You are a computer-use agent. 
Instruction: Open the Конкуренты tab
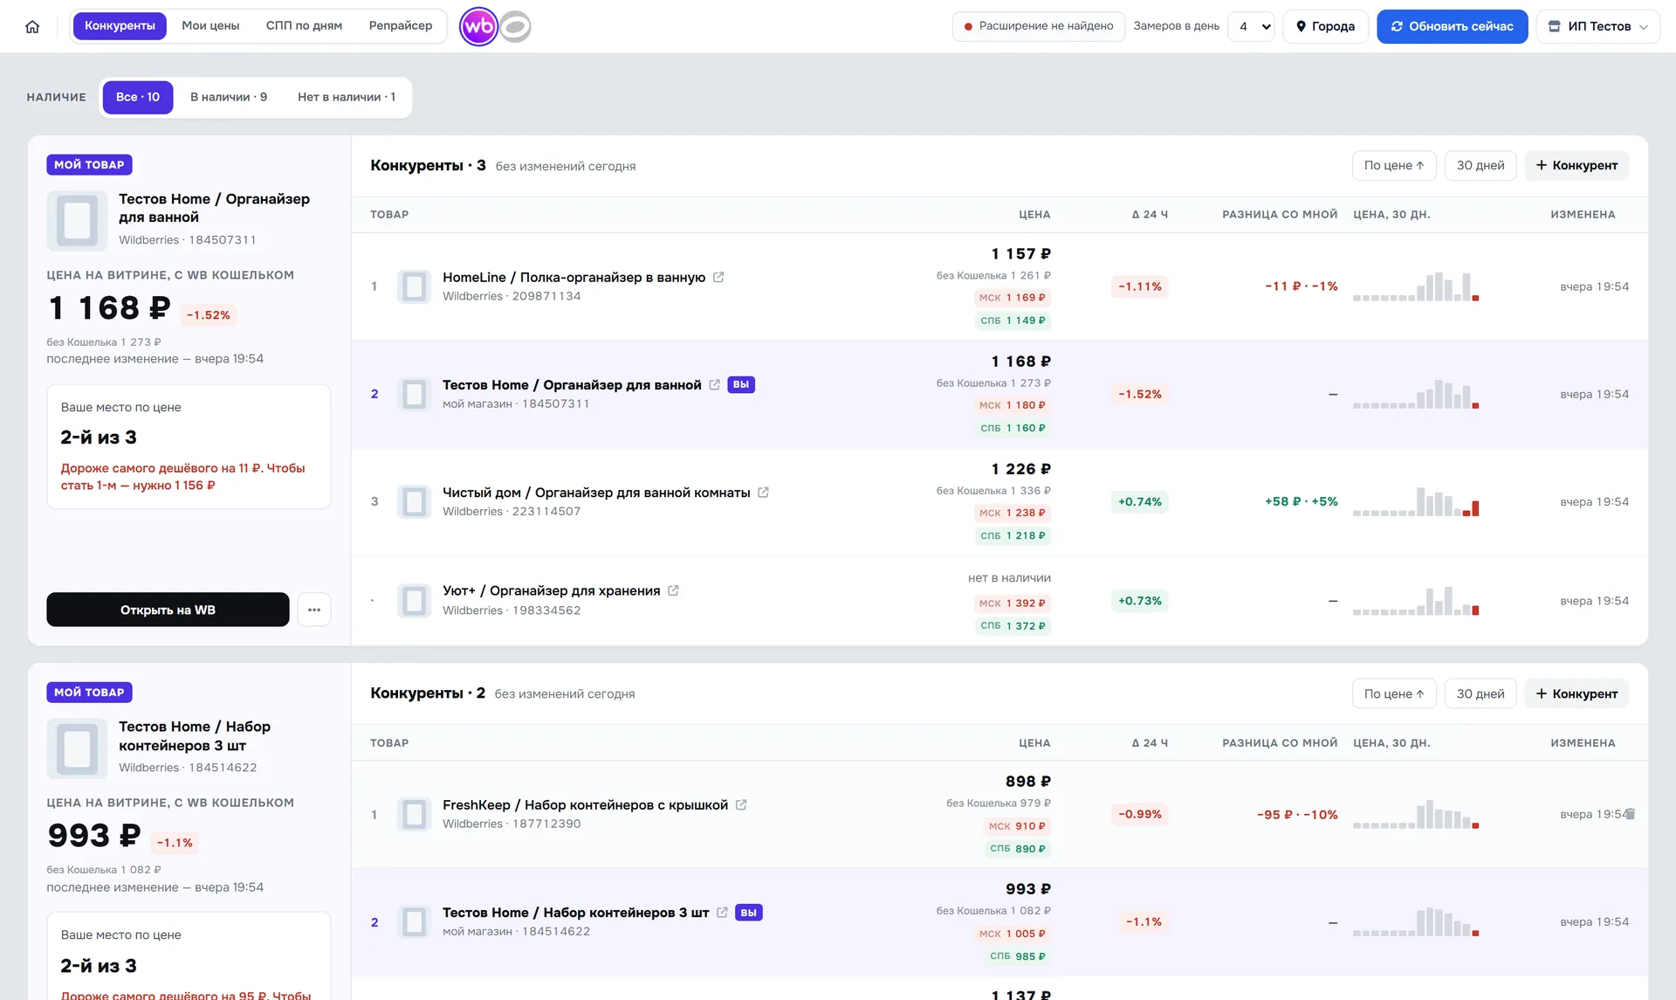coord(120,25)
